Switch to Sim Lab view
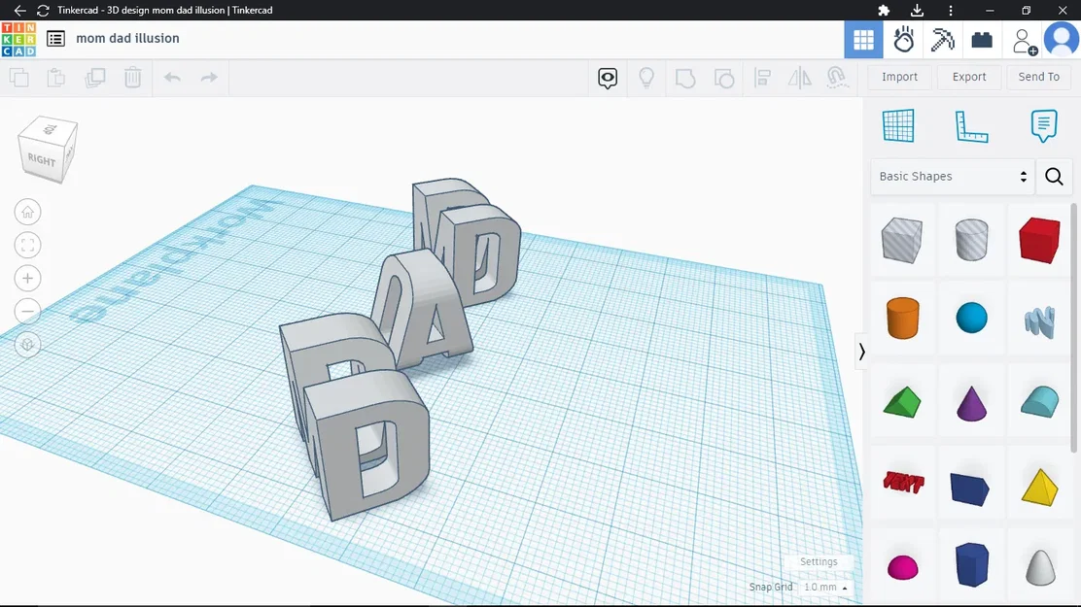 [x=903, y=39]
